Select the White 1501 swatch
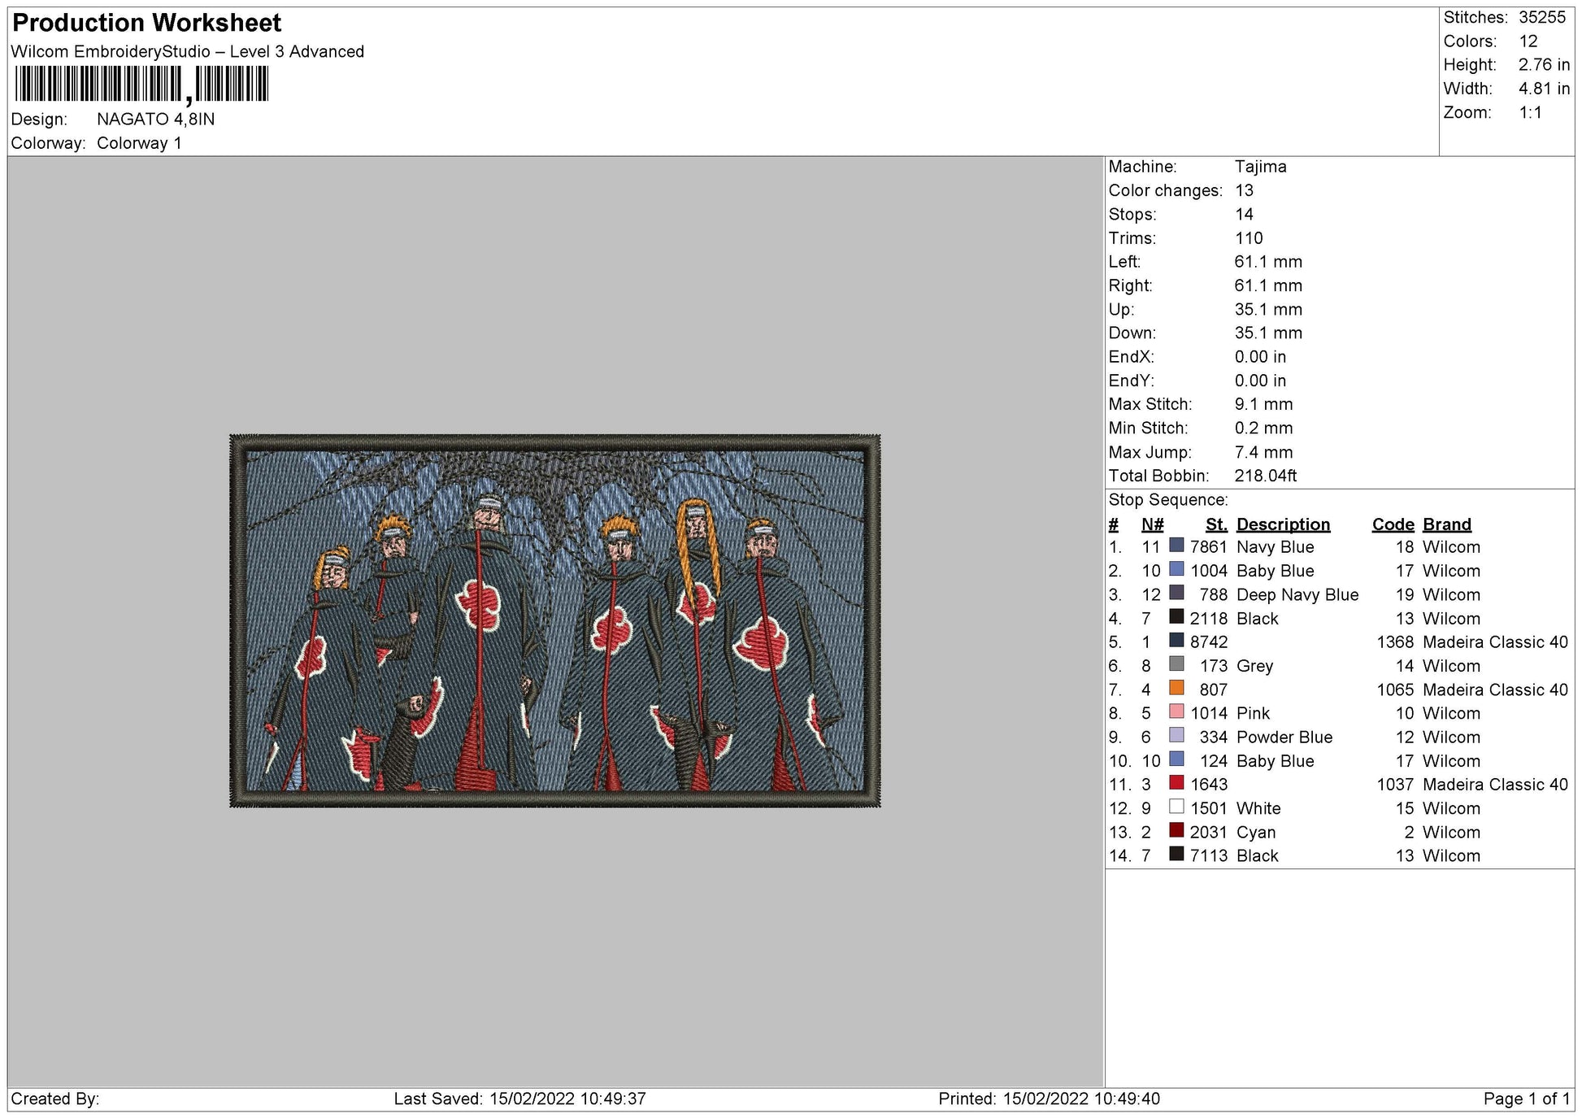 tap(1176, 807)
